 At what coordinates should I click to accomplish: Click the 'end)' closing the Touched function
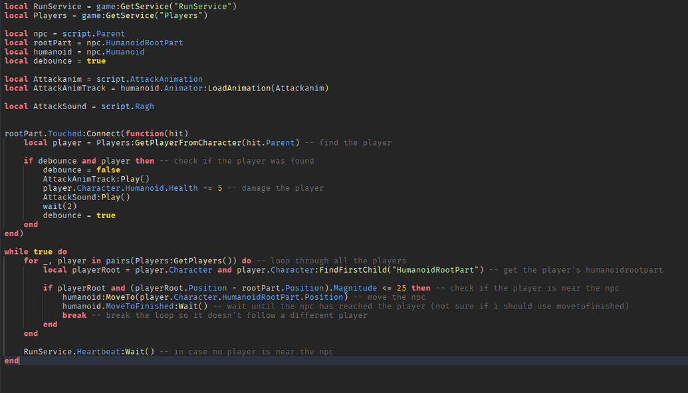(13, 233)
